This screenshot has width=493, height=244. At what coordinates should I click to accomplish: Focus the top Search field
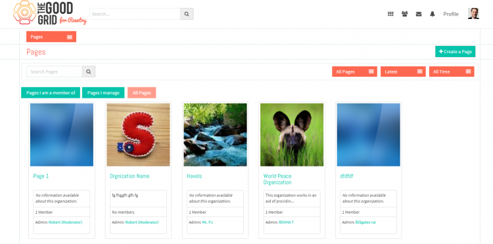pyautogui.click(x=135, y=14)
